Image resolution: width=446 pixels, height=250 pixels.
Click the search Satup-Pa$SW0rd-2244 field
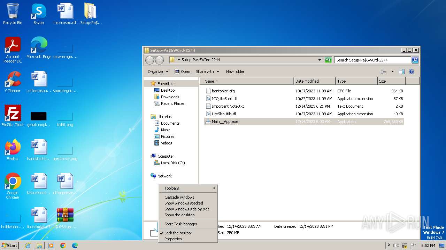[372, 60]
